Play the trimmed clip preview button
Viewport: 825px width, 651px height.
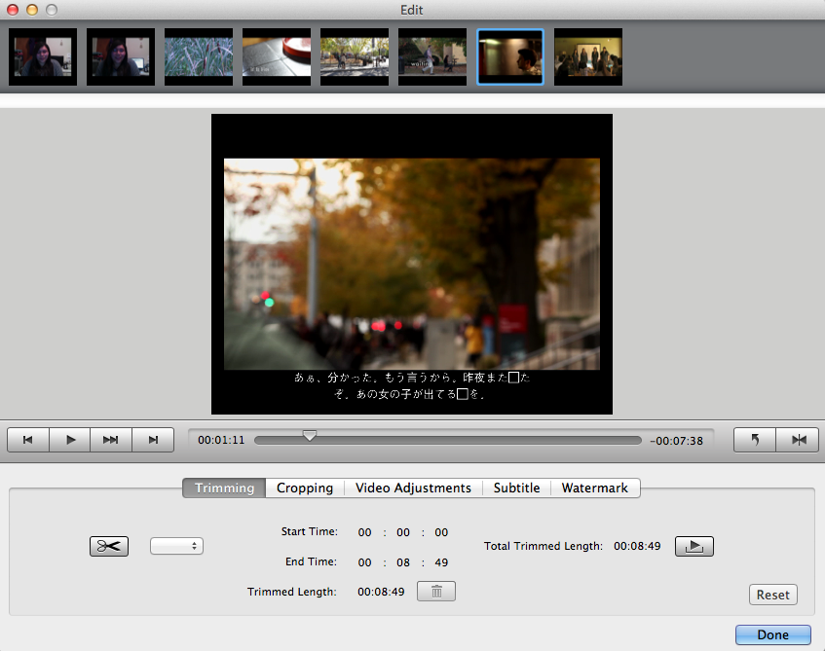[x=694, y=546]
